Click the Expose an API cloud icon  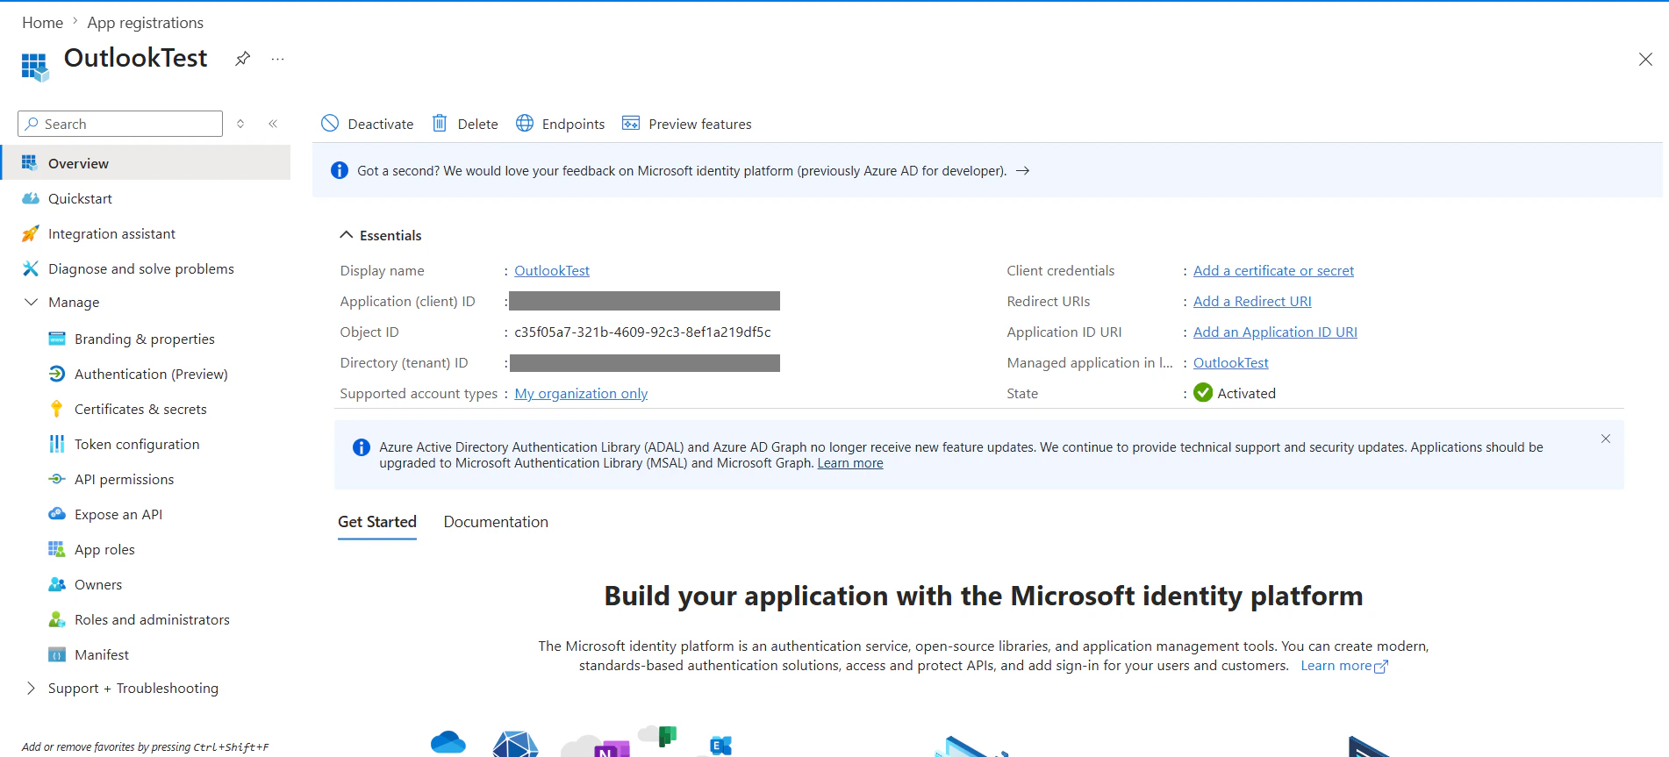(57, 514)
